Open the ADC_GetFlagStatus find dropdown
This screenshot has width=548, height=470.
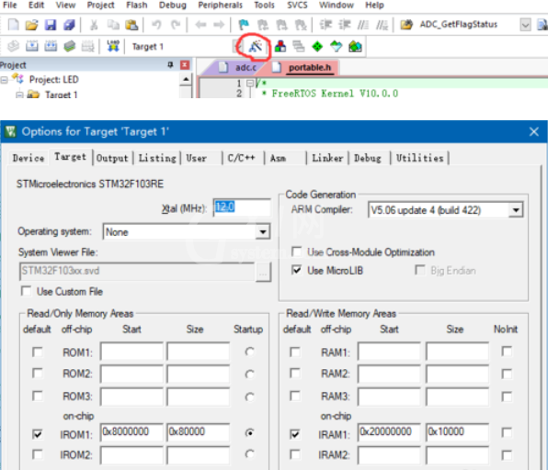(x=525, y=25)
